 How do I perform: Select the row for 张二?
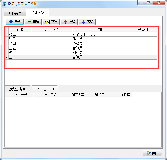click(20, 34)
